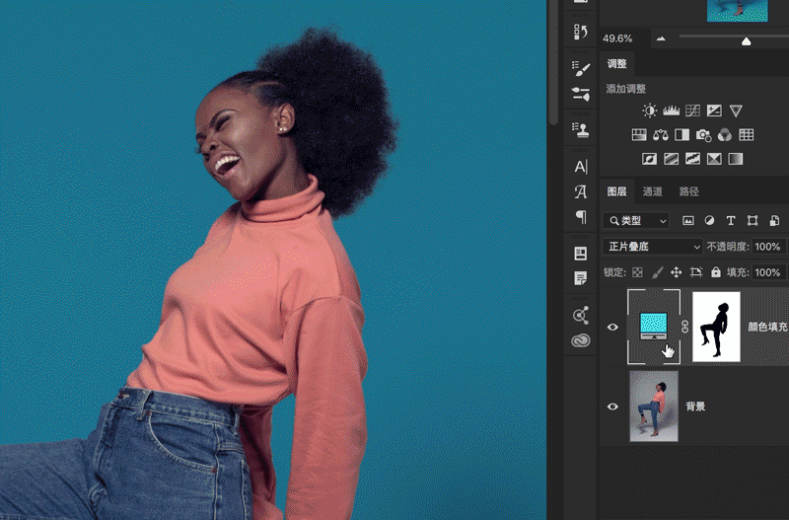
Task: Open the Paragraph panel icon
Action: coord(581,217)
